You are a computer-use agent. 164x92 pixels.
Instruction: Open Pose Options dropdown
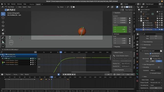tap(130, 10)
